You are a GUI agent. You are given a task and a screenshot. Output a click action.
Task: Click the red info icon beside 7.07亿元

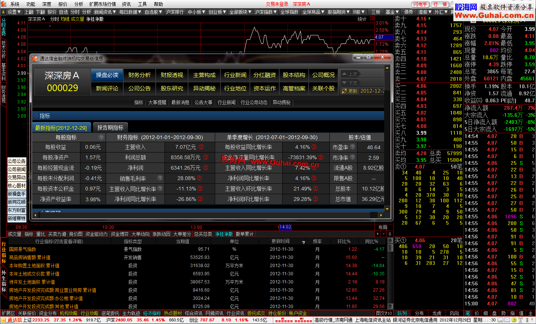201,147
